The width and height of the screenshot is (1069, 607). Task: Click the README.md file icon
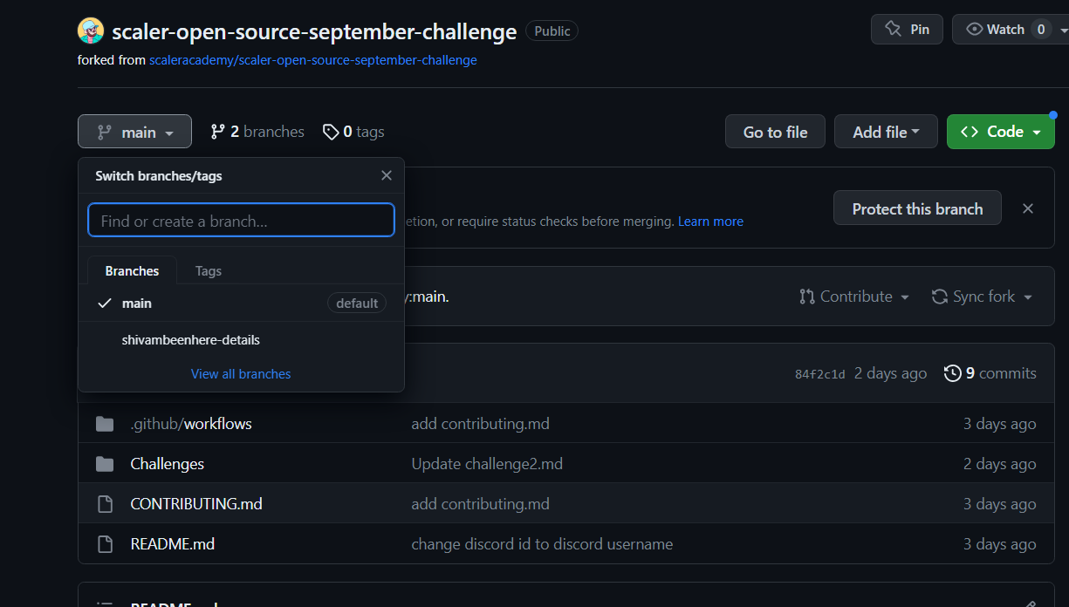105,543
